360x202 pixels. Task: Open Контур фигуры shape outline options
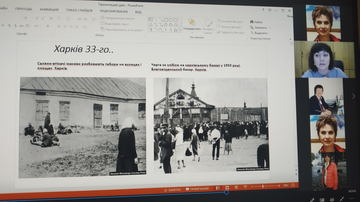pos(230,27)
